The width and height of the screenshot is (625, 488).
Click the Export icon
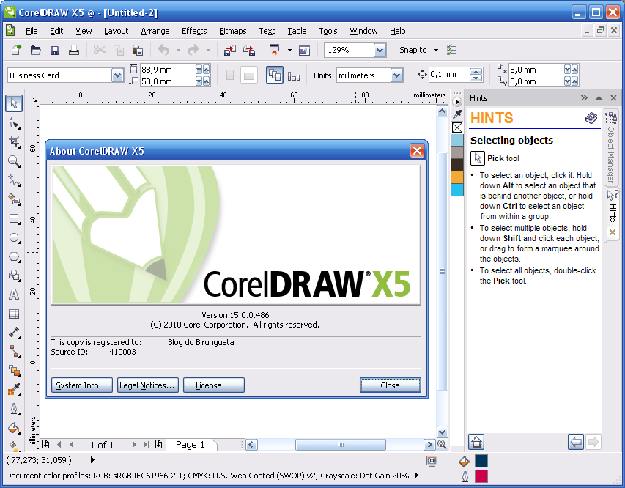249,51
